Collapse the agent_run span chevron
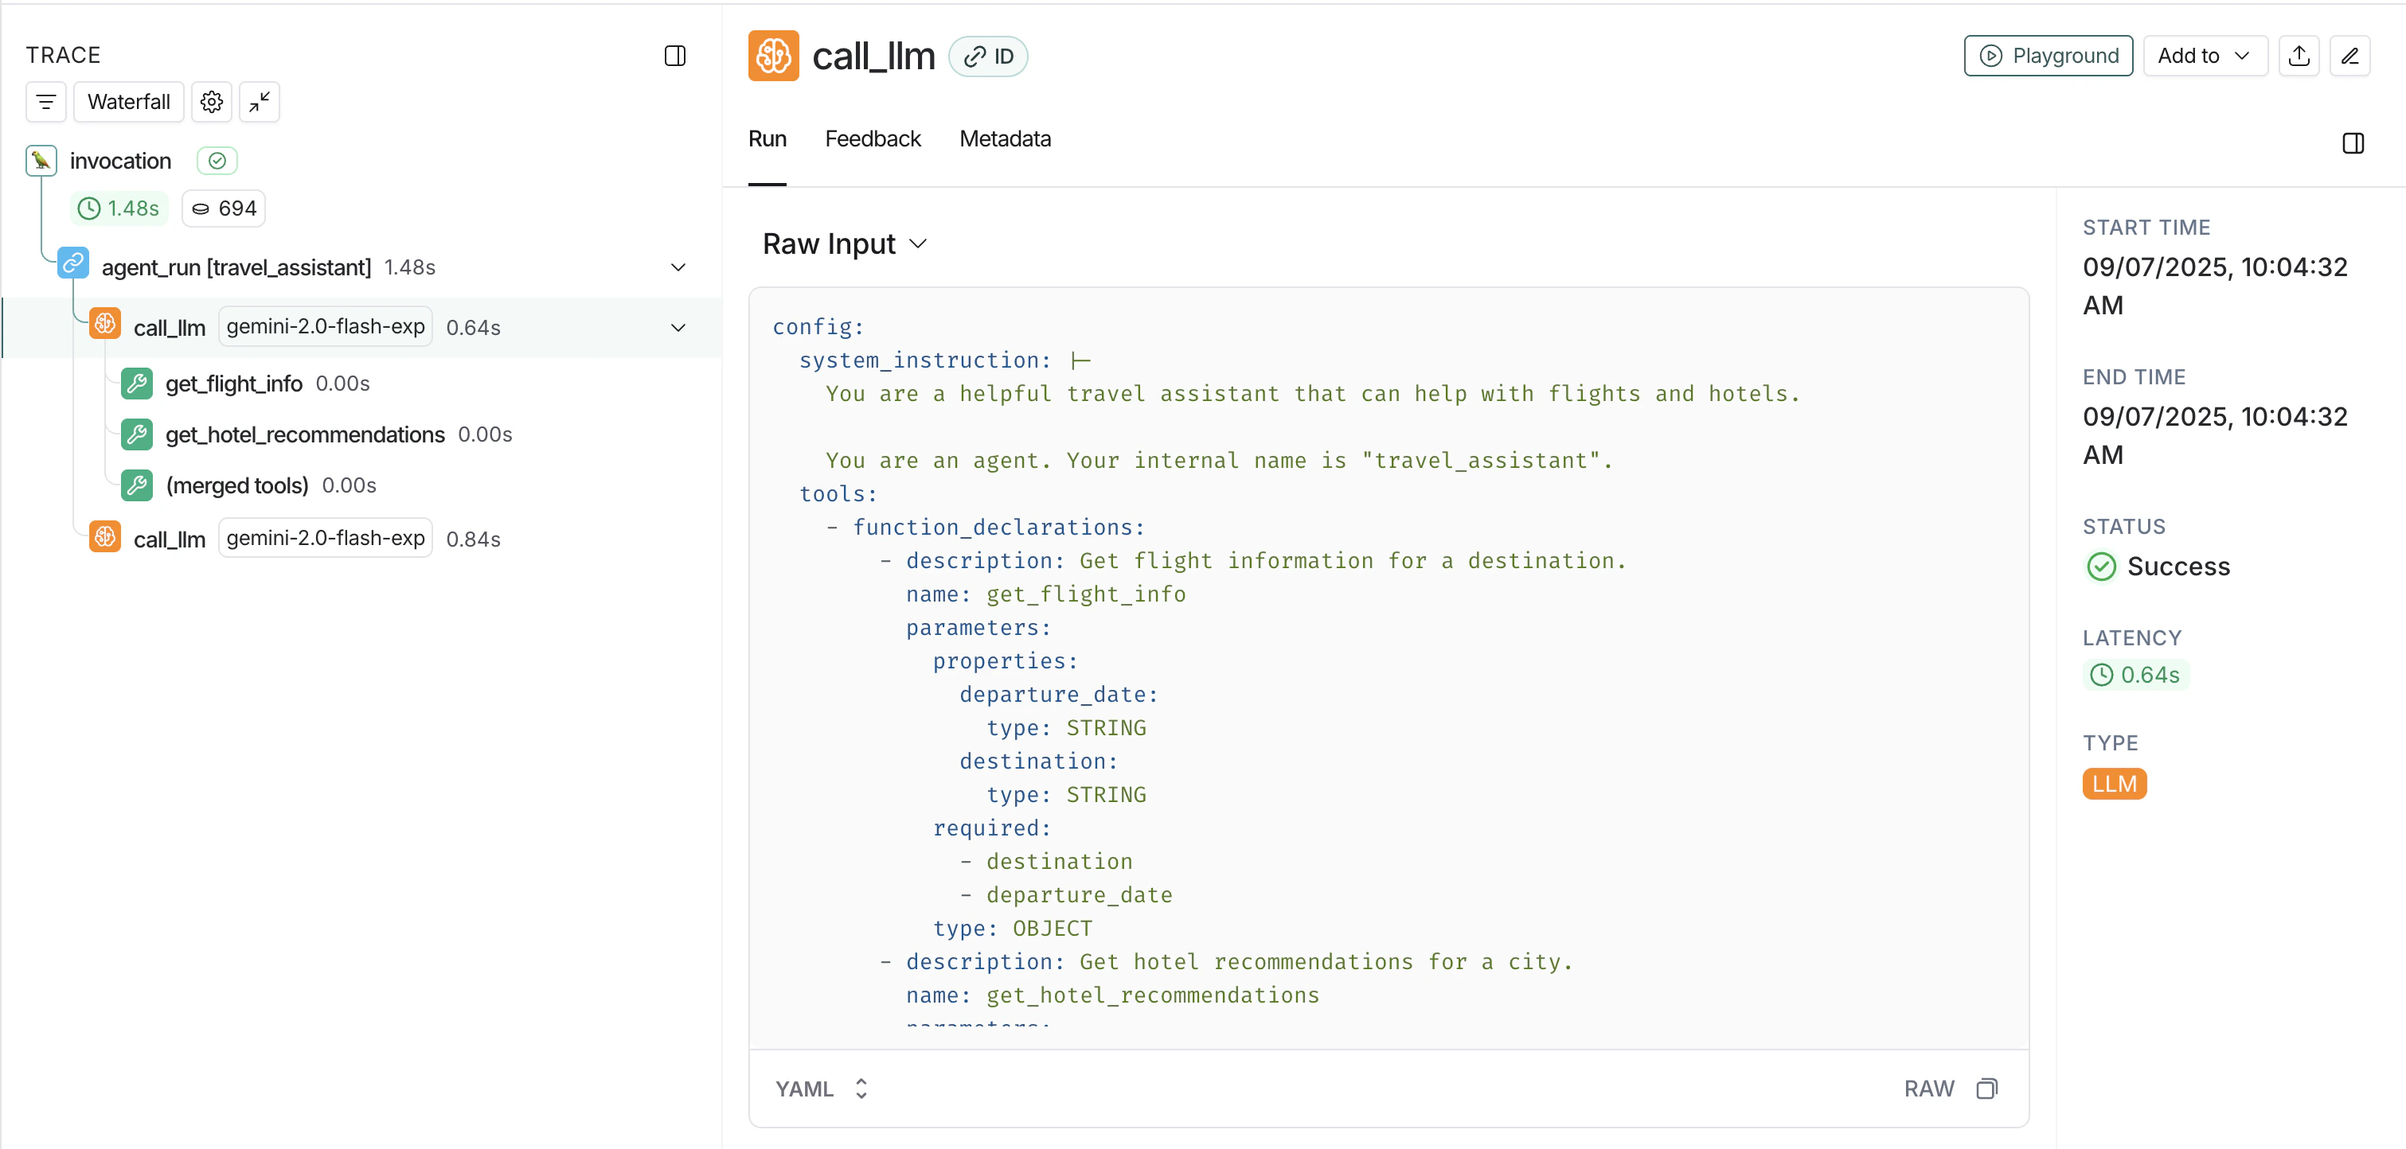 (x=678, y=267)
